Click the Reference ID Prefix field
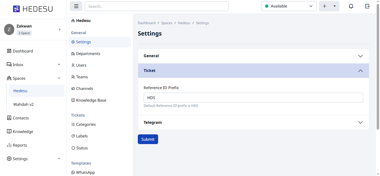380x176 pixels. point(253,98)
